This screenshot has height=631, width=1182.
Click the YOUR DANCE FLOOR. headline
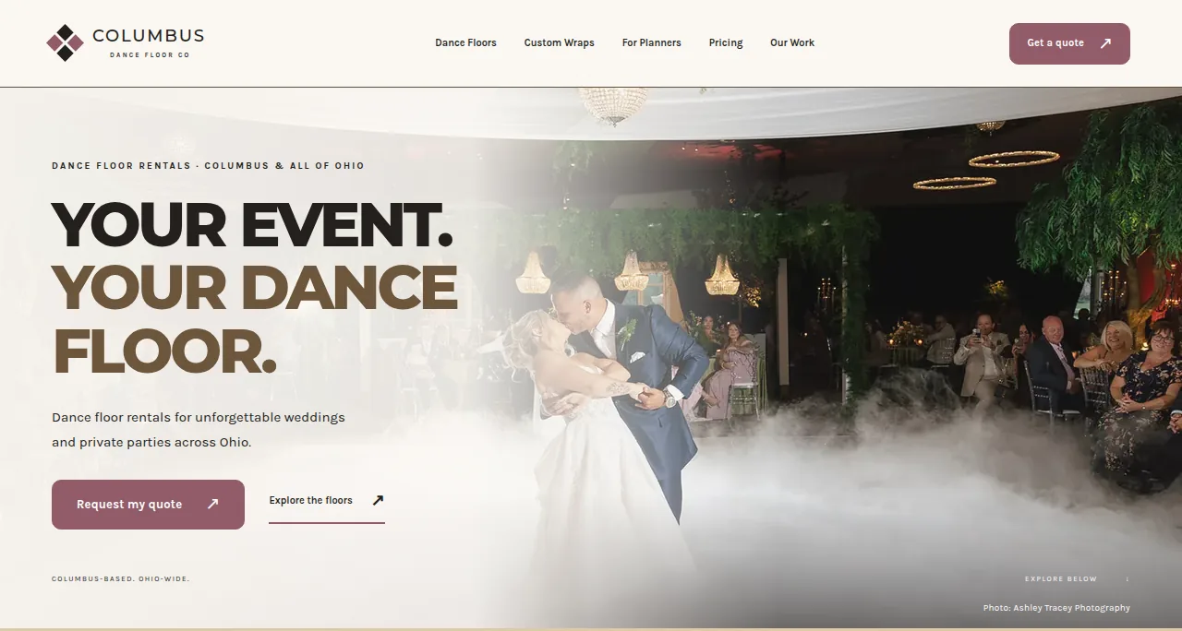coord(254,319)
